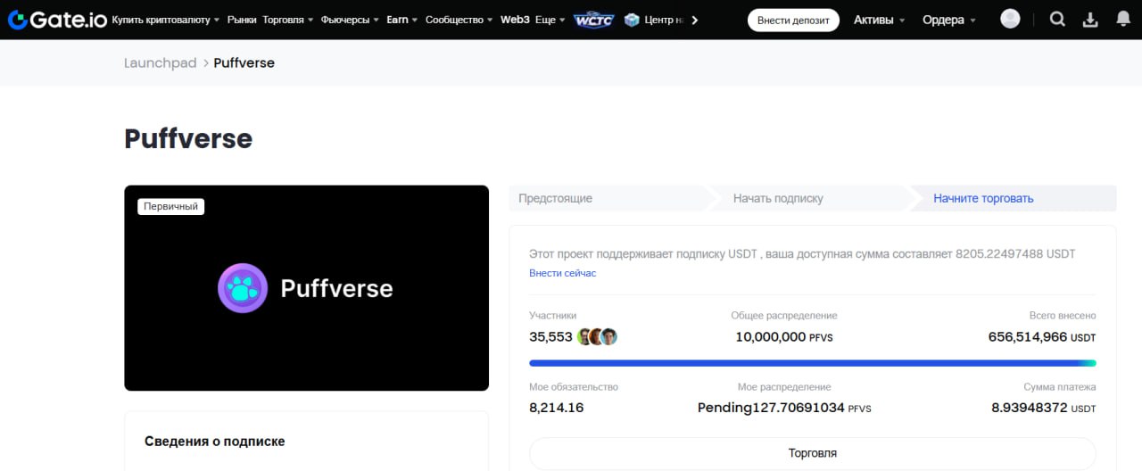Image resolution: width=1142 pixels, height=471 pixels.
Task: Expand the Торговля dropdown menu
Action: coord(287,20)
